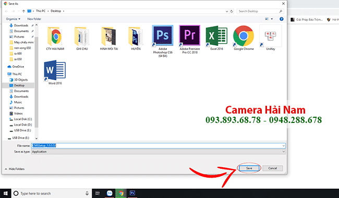The image size is (339, 198).
Task: Open Help with the question mark icon
Action: click(x=281, y=19)
